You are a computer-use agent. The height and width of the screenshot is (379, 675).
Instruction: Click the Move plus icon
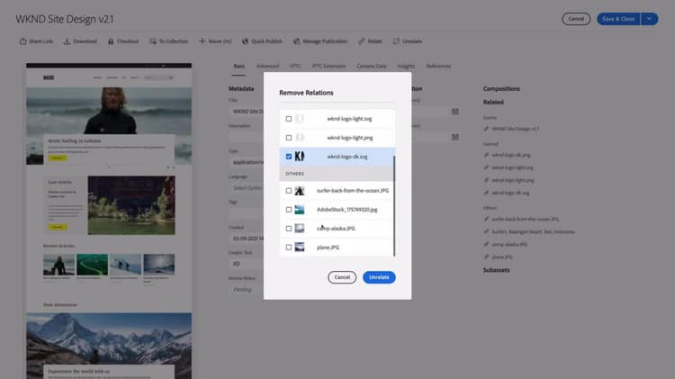coord(202,41)
